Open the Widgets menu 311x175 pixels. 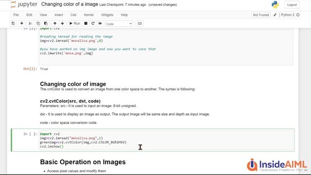pos(107,15)
